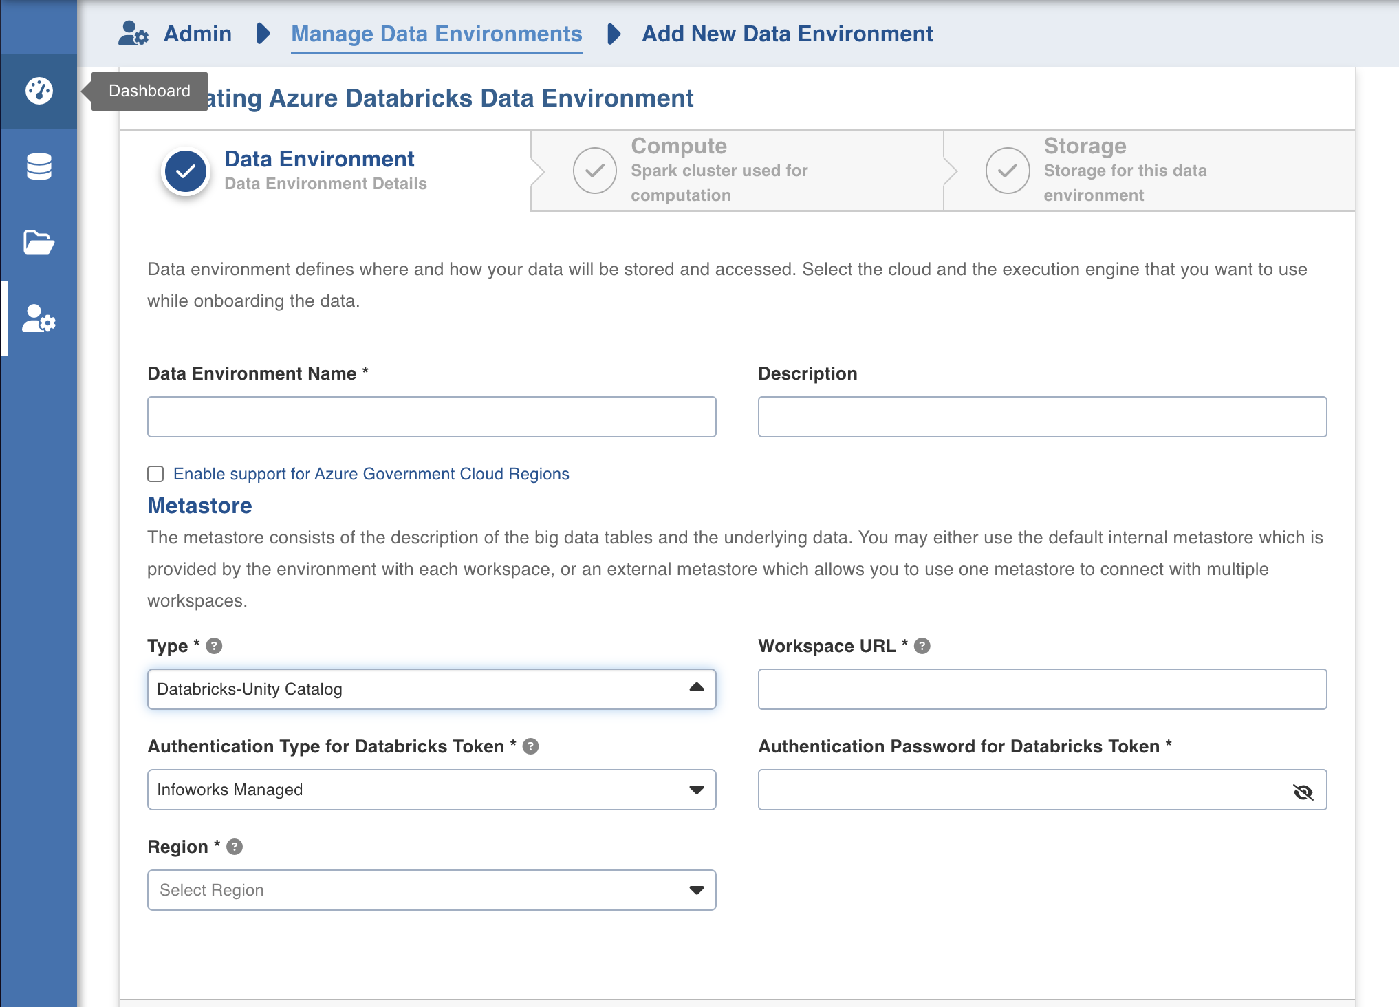Click the Azure Databricks Data Environment heading
The image size is (1399, 1007).
[451, 98]
